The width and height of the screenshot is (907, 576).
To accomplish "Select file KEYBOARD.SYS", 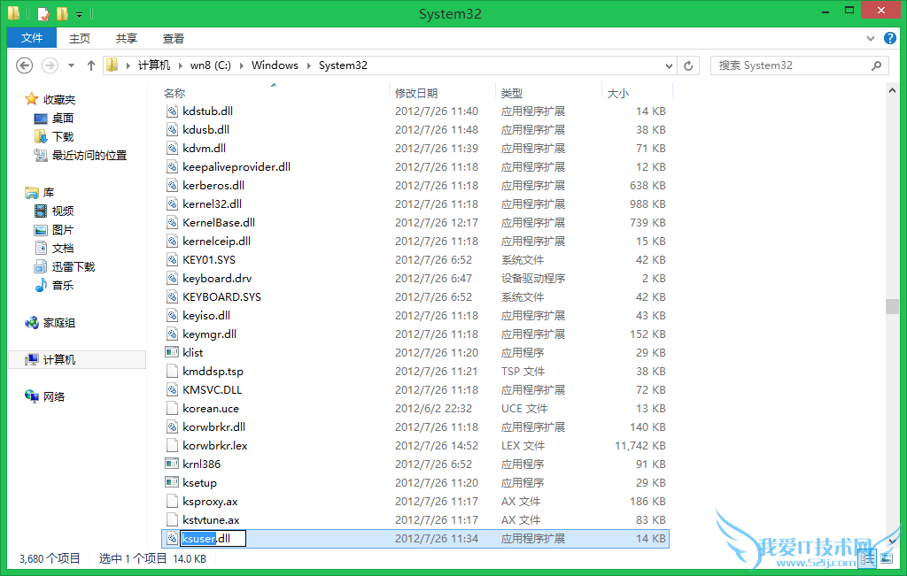I will 221,297.
